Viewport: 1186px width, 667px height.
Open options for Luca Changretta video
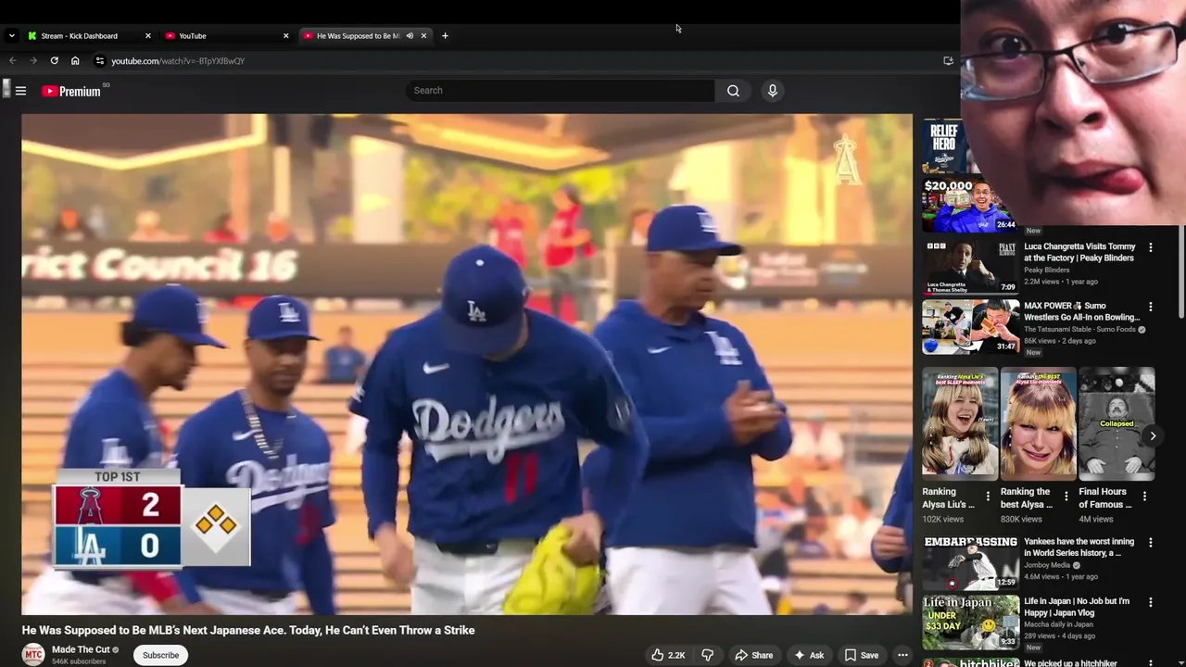point(1150,247)
